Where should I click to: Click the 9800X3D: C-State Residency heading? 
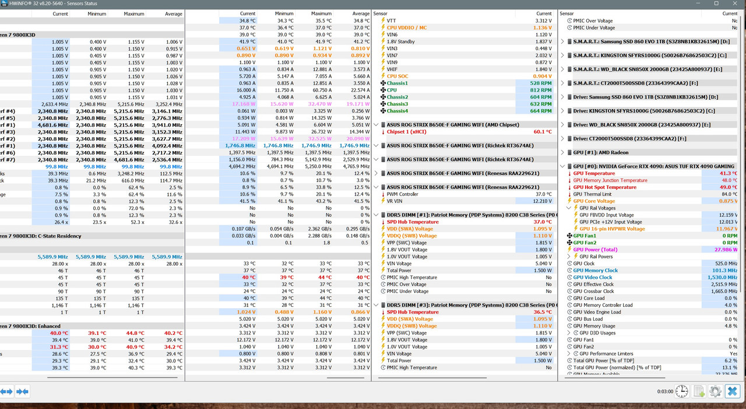click(x=40, y=236)
